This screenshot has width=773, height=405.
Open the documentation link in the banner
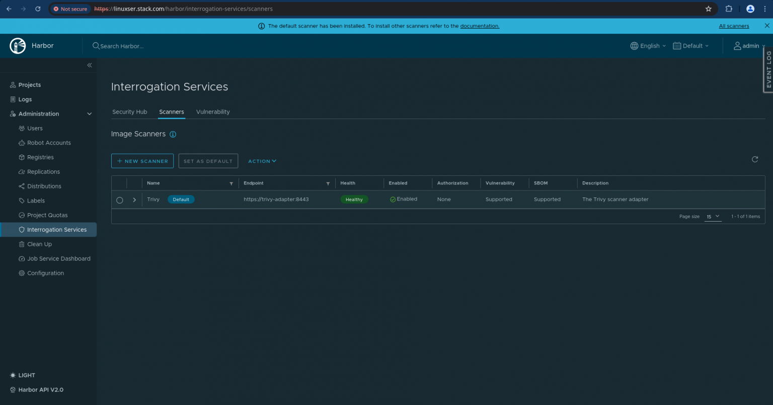(480, 26)
